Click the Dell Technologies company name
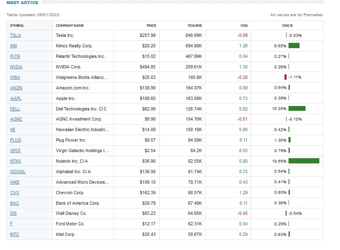Screen dimensions: 340x250 (81, 109)
